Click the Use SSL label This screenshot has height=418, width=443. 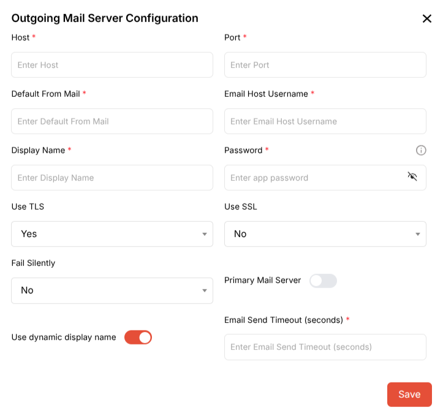pyautogui.click(x=241, y=207)
